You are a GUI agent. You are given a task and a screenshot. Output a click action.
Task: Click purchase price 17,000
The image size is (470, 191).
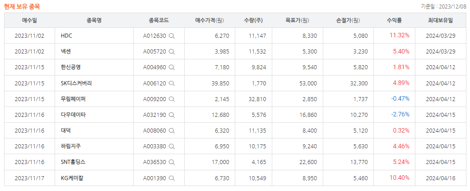click(x=220, y=162)
